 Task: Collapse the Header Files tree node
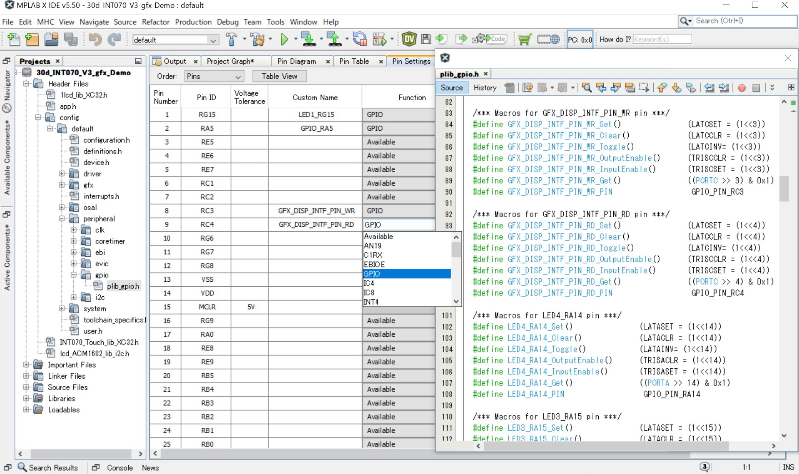tap(26, 84)
